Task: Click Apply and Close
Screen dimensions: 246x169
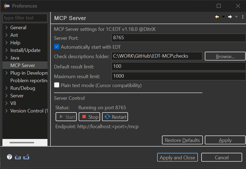Action: [x=177, y=157]
